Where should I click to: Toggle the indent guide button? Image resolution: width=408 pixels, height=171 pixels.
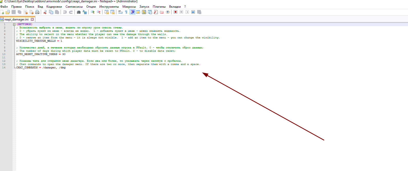click(132, 12)
